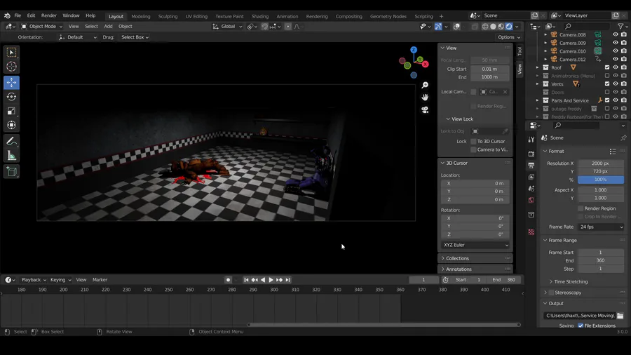Screen dimensions: 631x355
Task: Open the Global transform orientation dropdown
Action: [x=227, y=27]
